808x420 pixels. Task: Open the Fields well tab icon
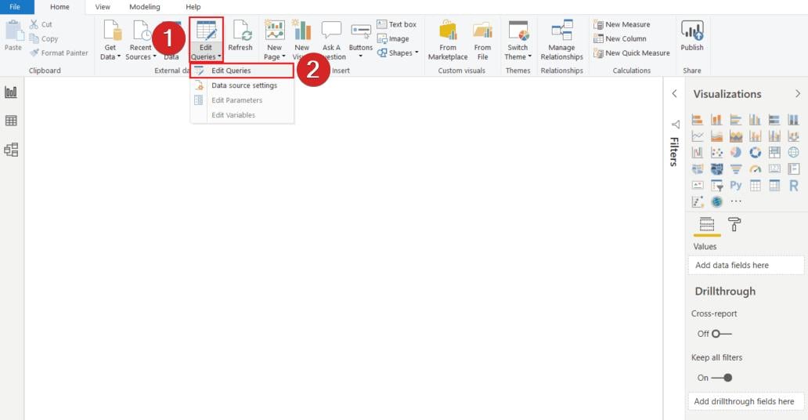tap(706, 224)
